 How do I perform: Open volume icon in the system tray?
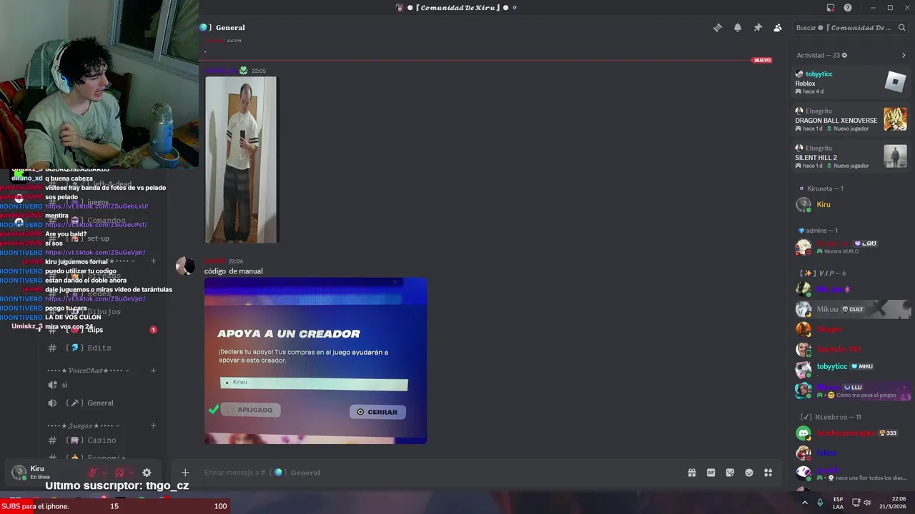[868, 503]
